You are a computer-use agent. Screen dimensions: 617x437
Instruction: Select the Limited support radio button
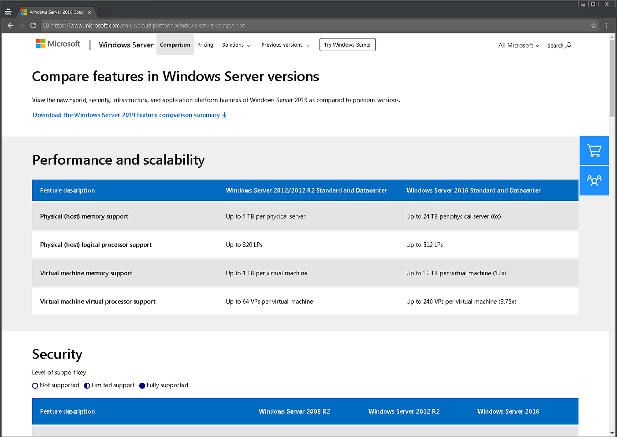86,385
